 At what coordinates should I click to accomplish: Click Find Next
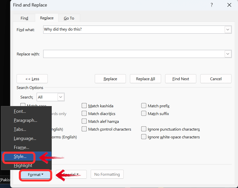(x=180, y=78)
